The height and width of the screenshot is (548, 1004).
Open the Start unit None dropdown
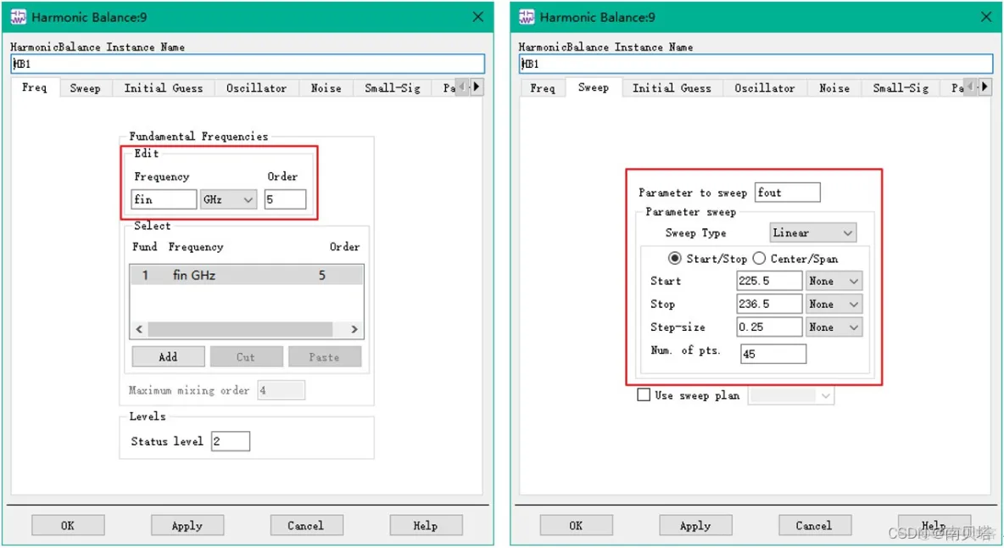[834, 281]
